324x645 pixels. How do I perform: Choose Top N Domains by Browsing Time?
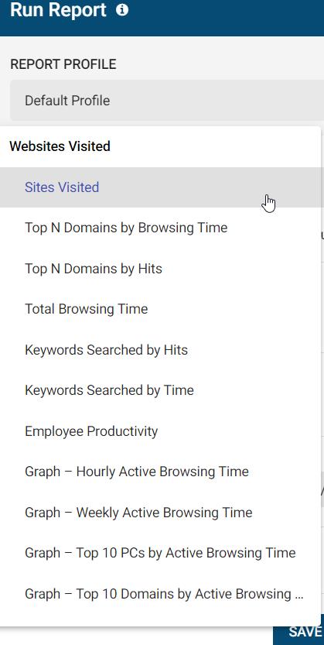click(x=160, y=228)
